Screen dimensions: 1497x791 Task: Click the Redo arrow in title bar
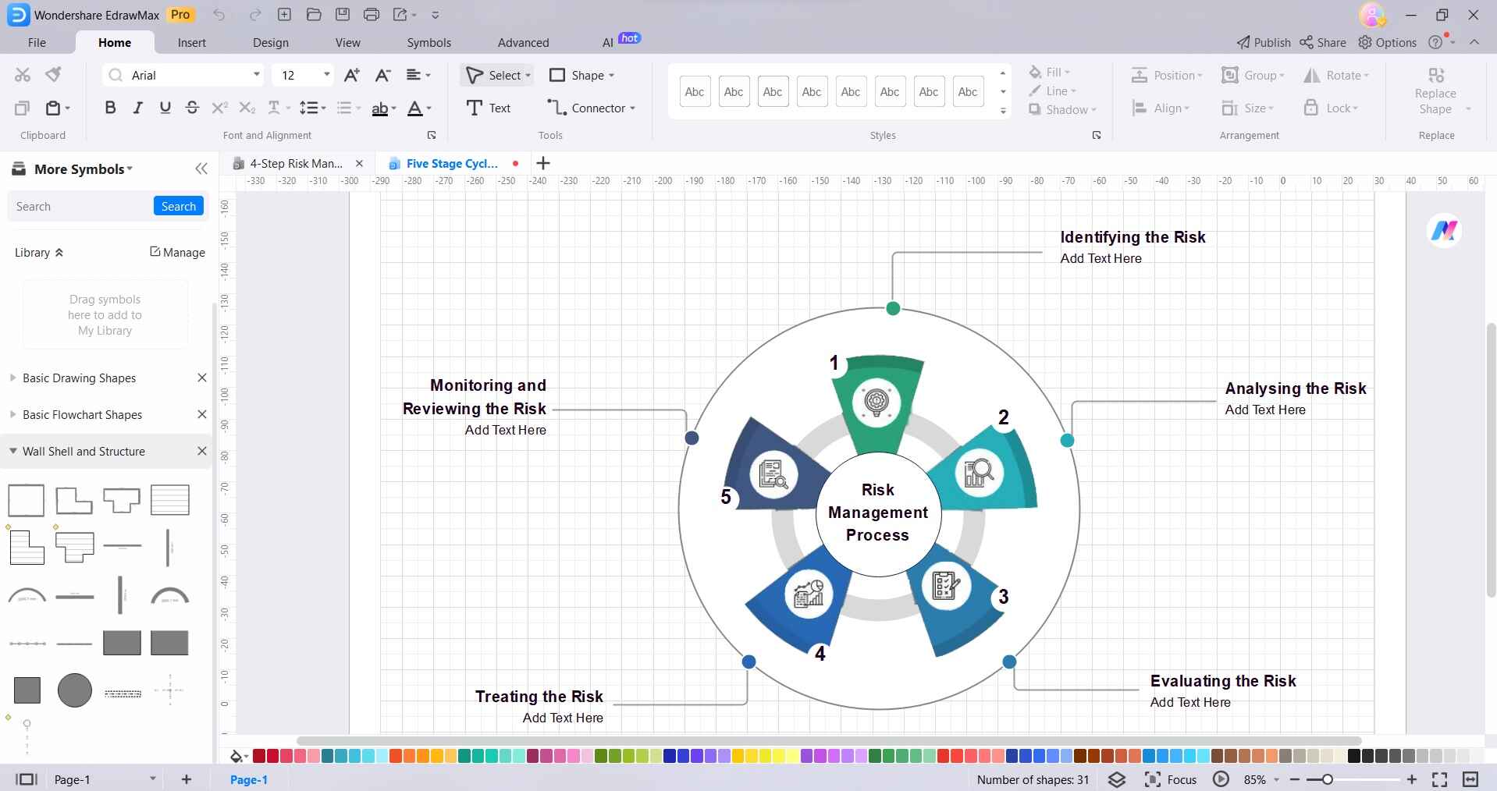pyautogui.click(x=255, y=15)
